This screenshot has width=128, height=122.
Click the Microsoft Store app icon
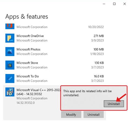point(10,65)
